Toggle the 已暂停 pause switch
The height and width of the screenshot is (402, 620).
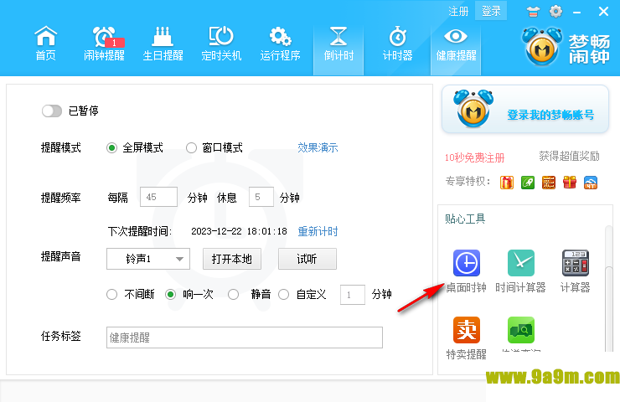point(52,111)
